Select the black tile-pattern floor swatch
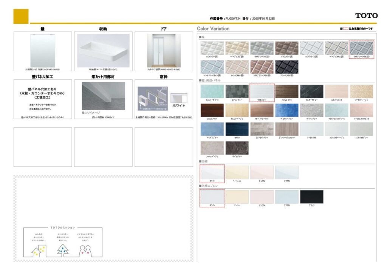Image resolution: width=387 pixels, height=268 pixels. pyautogui.click(x=286, y=67)
